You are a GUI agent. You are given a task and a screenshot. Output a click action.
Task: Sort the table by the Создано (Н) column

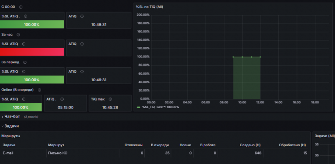pyautogui.click(x=250, y=145)
